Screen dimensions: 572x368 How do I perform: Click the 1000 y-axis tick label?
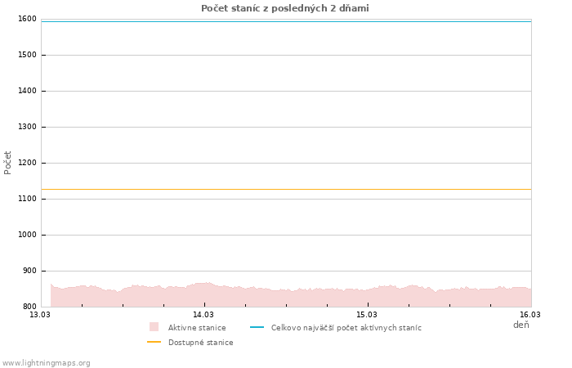(27, 235)
